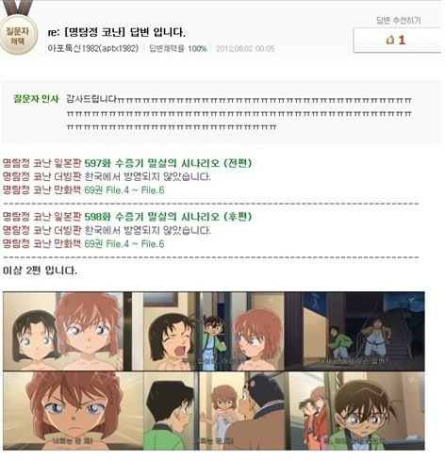Click the second 69권 File.4 ~ File.6 line
The width and height of the screenshot is (445, 460).
click(x=124, y=244)
